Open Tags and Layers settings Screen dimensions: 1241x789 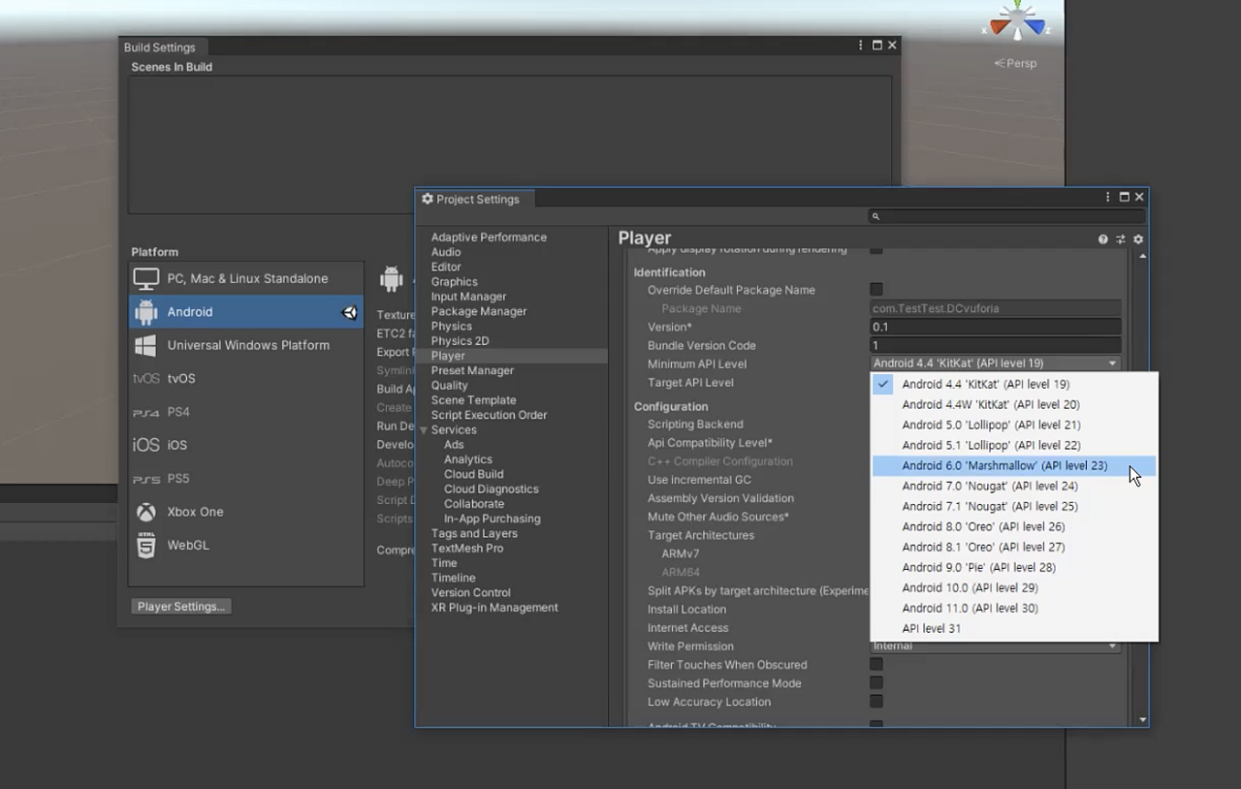pyautogui.click(x=474, y=534)
